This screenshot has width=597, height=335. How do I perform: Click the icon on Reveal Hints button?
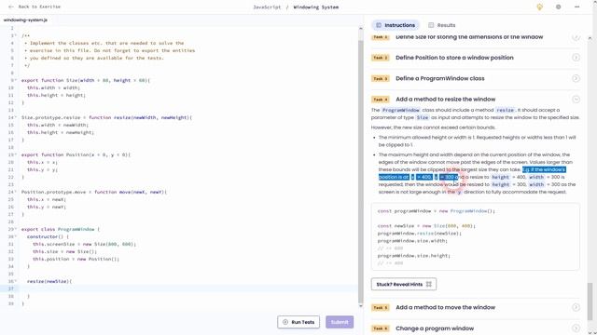[429, 284]
